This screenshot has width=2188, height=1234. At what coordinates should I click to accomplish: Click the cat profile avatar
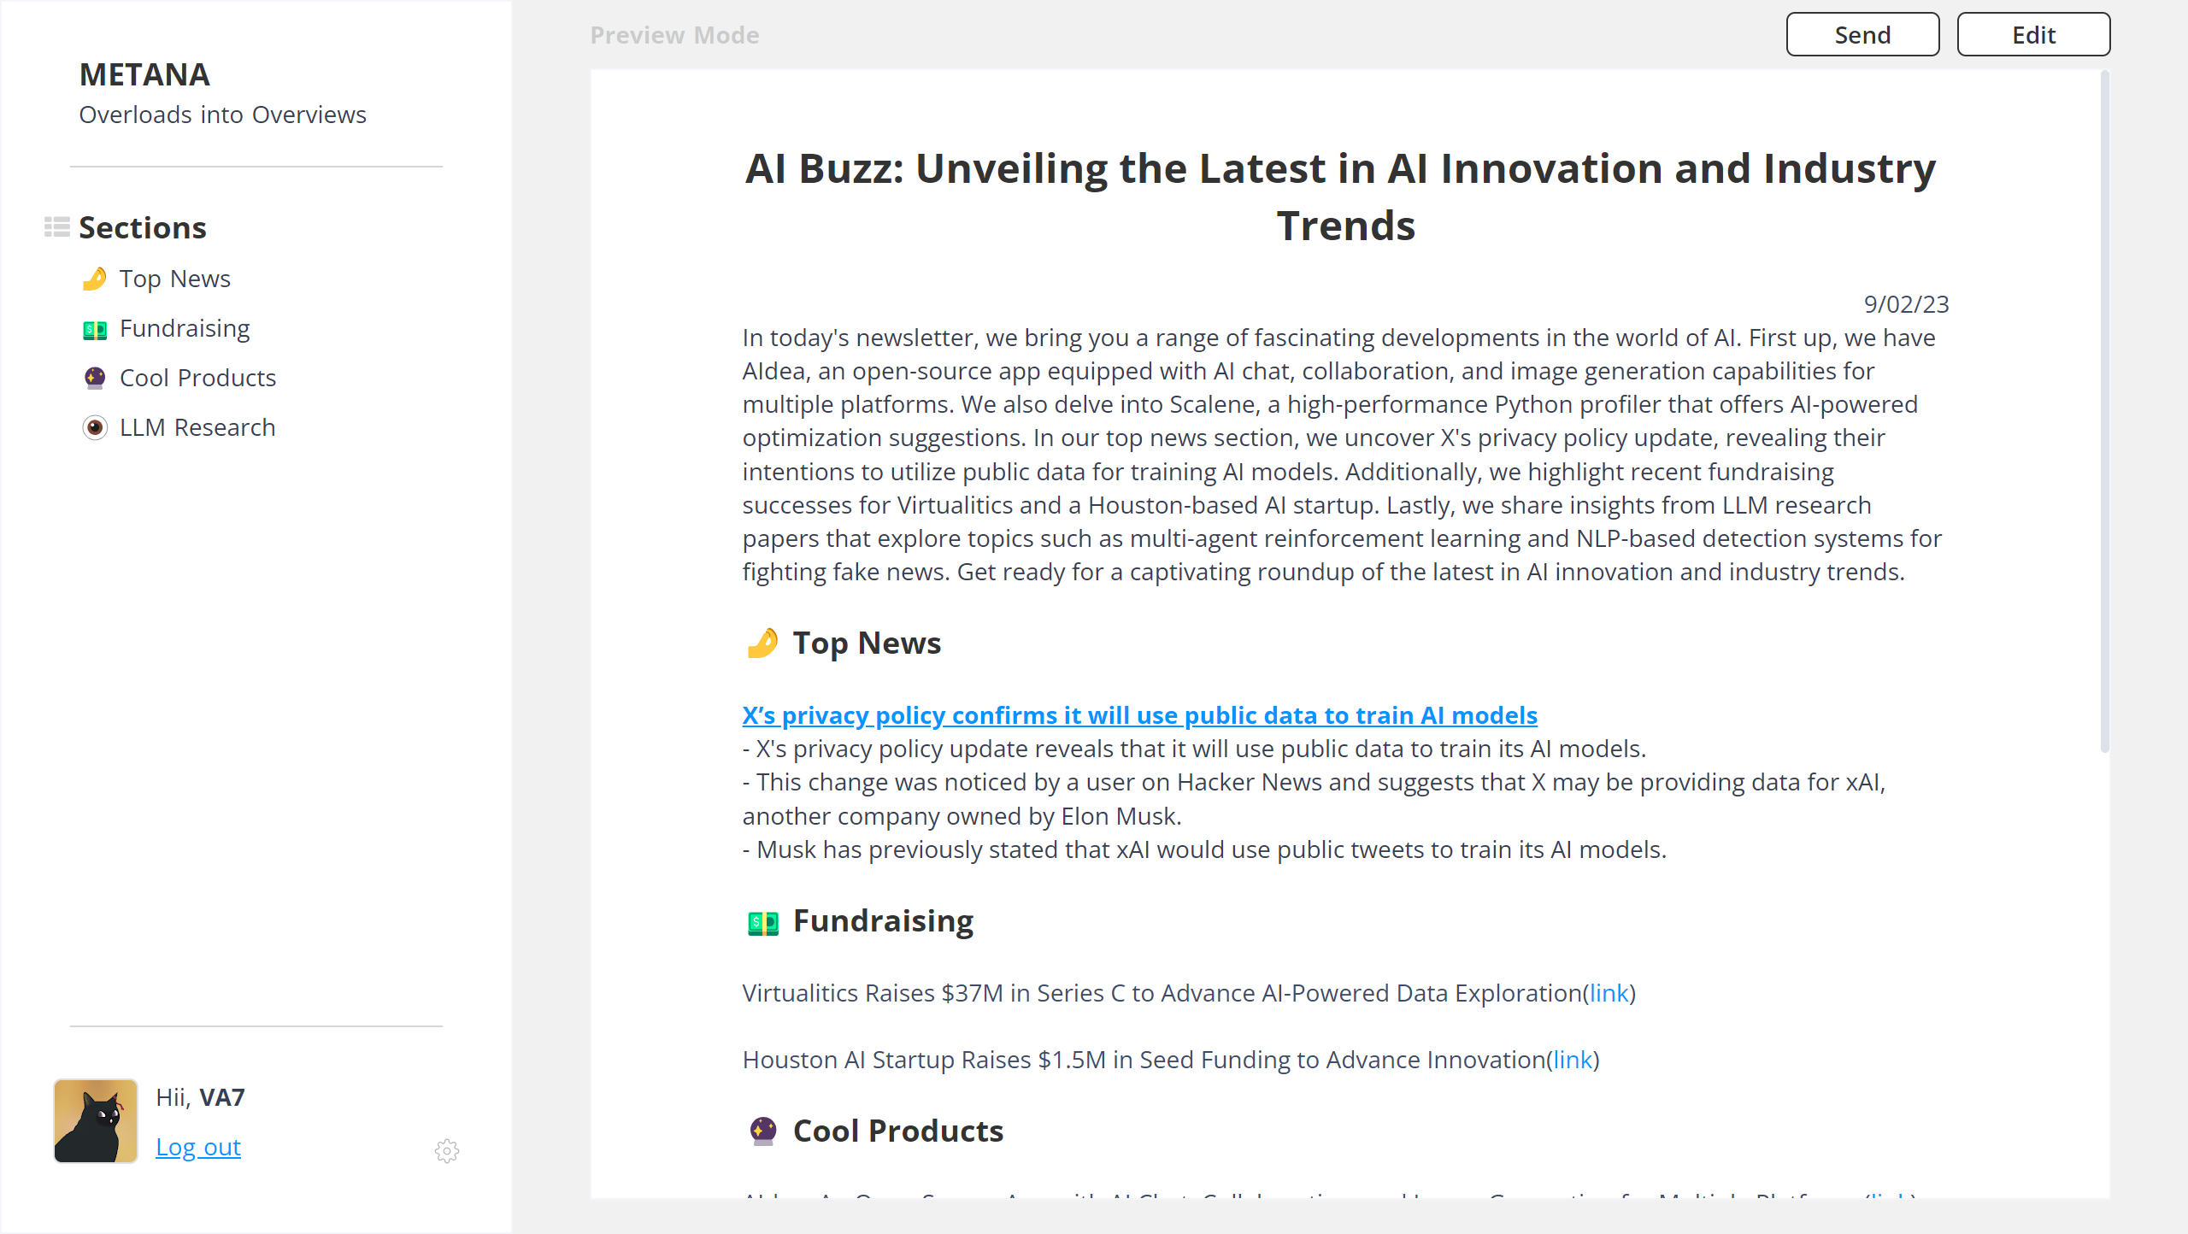point(96,1120)
